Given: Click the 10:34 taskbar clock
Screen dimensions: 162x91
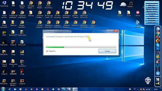Looking at the screenshot, I should click(156, 89).
